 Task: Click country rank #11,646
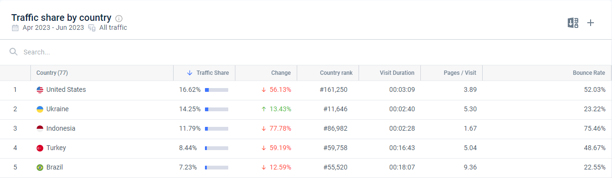pyautogui.click(x=335, y=109)
